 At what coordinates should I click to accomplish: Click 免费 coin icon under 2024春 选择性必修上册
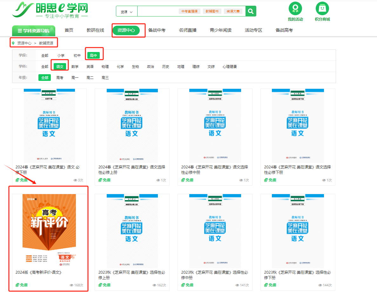pos(100,180)
